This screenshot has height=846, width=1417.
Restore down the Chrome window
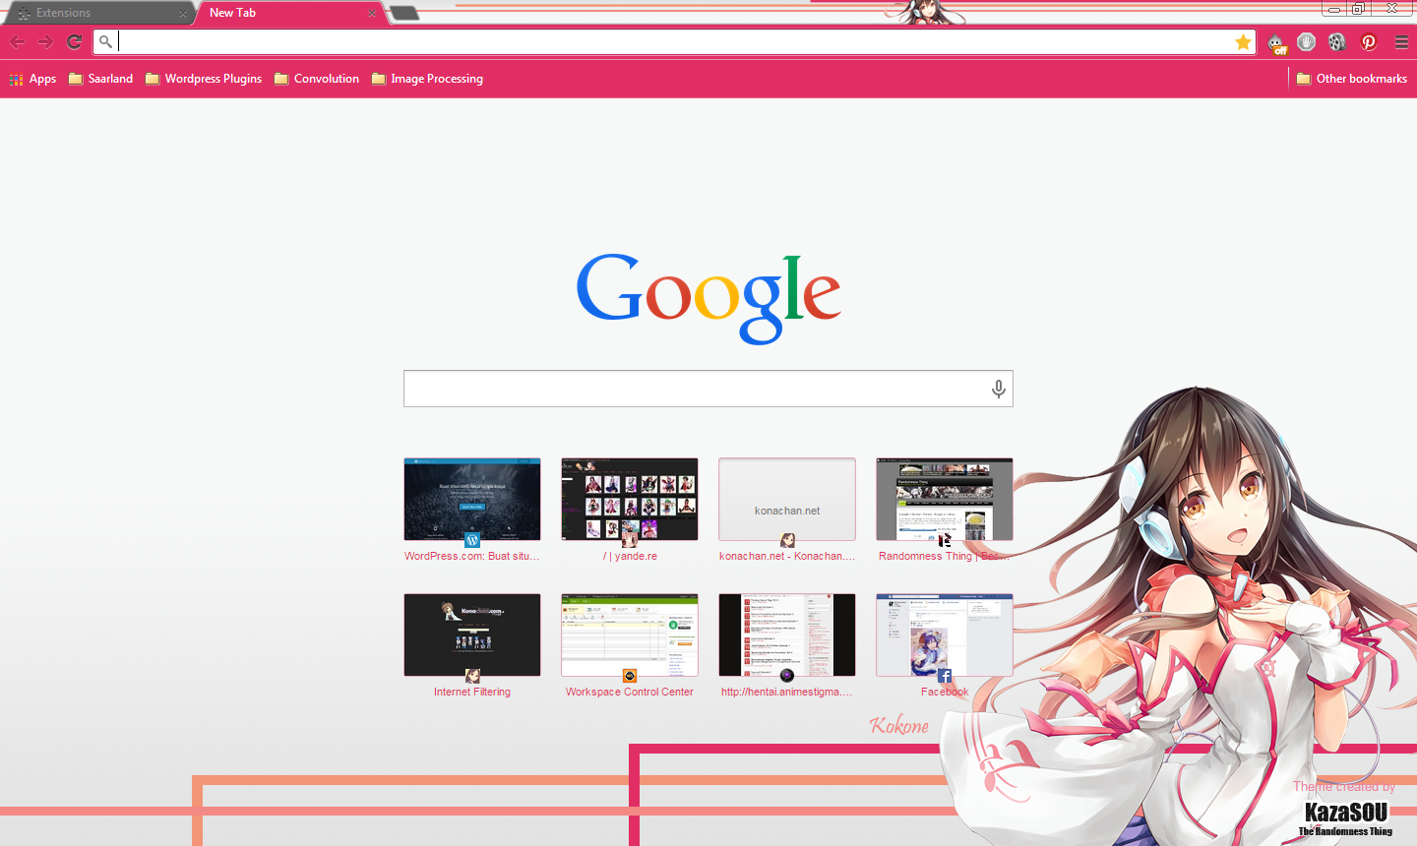point(1358,8)
